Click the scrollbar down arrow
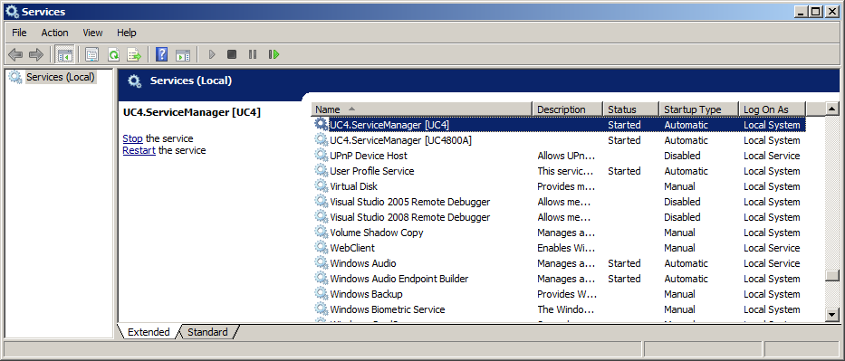 pos(832,315)
